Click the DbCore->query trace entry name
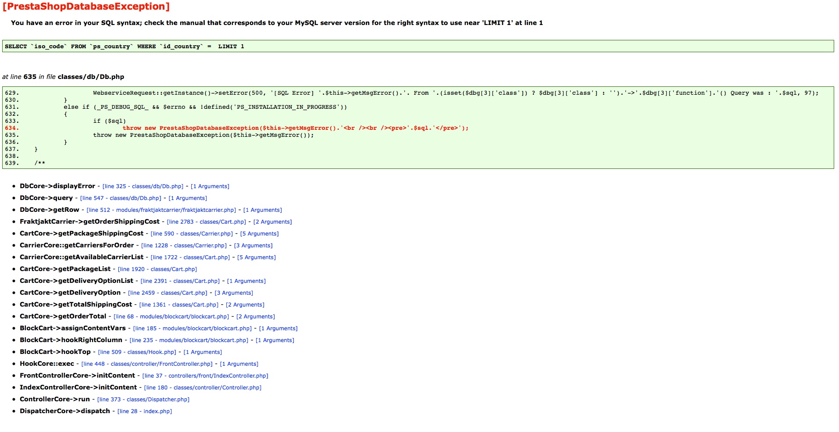Viewport: 839px width, 432px height. [x=46, y=198]
